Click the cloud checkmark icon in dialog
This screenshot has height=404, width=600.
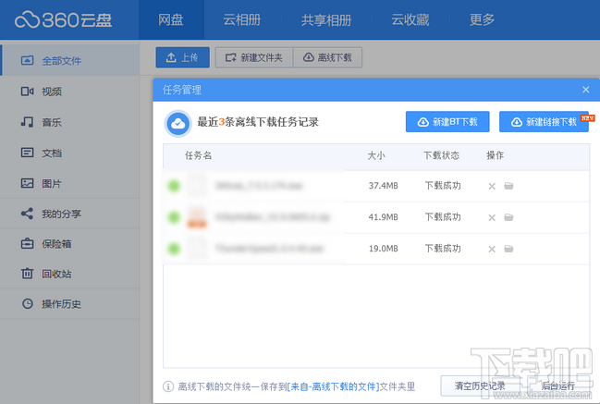point(178,123)
